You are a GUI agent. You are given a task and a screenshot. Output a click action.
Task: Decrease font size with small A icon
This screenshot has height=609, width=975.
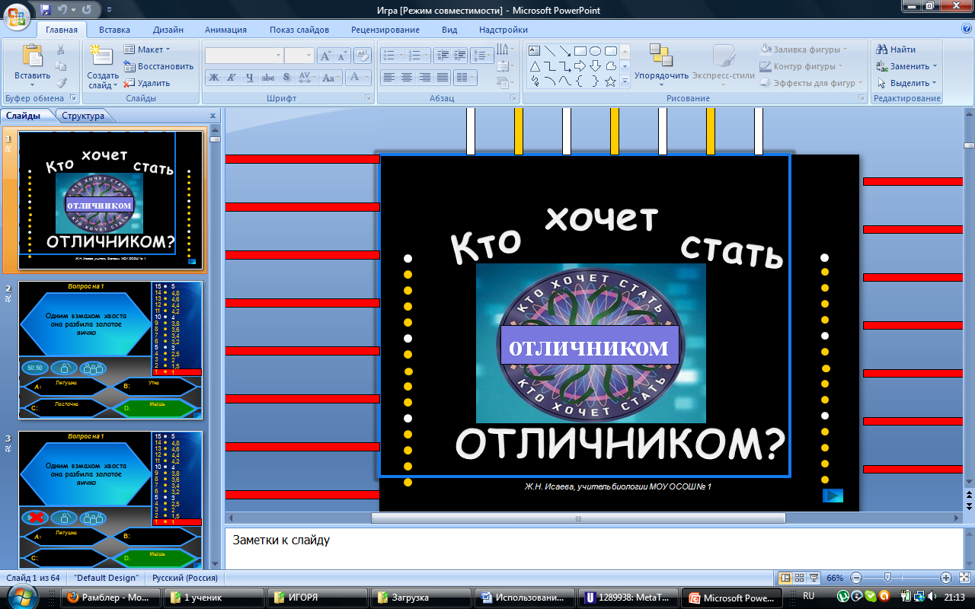click(x=342, y=56)
